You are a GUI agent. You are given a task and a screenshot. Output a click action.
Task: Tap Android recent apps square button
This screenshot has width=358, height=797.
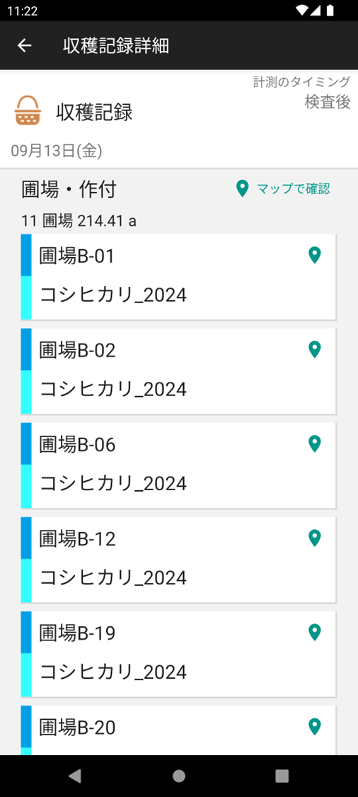click(282, 776)
